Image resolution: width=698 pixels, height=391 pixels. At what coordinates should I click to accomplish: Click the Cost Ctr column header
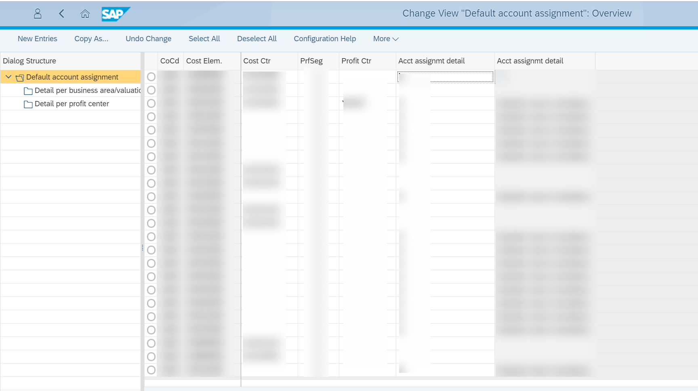(269, 61)
